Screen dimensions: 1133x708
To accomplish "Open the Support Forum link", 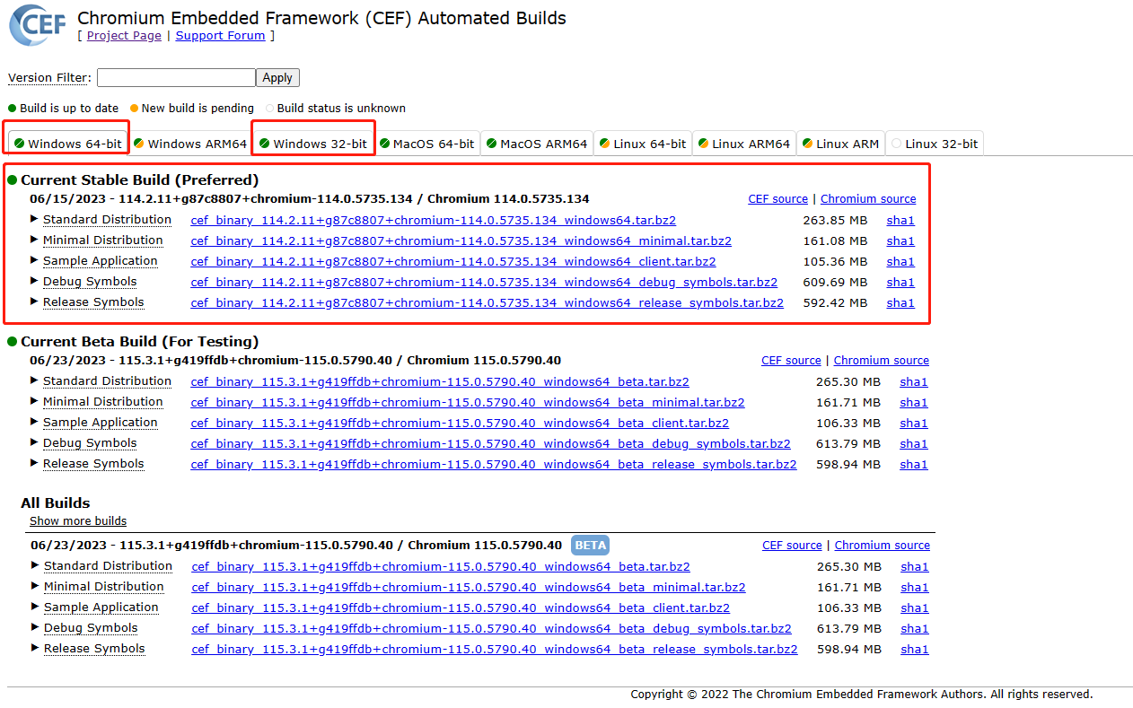I will click(220, 36).
